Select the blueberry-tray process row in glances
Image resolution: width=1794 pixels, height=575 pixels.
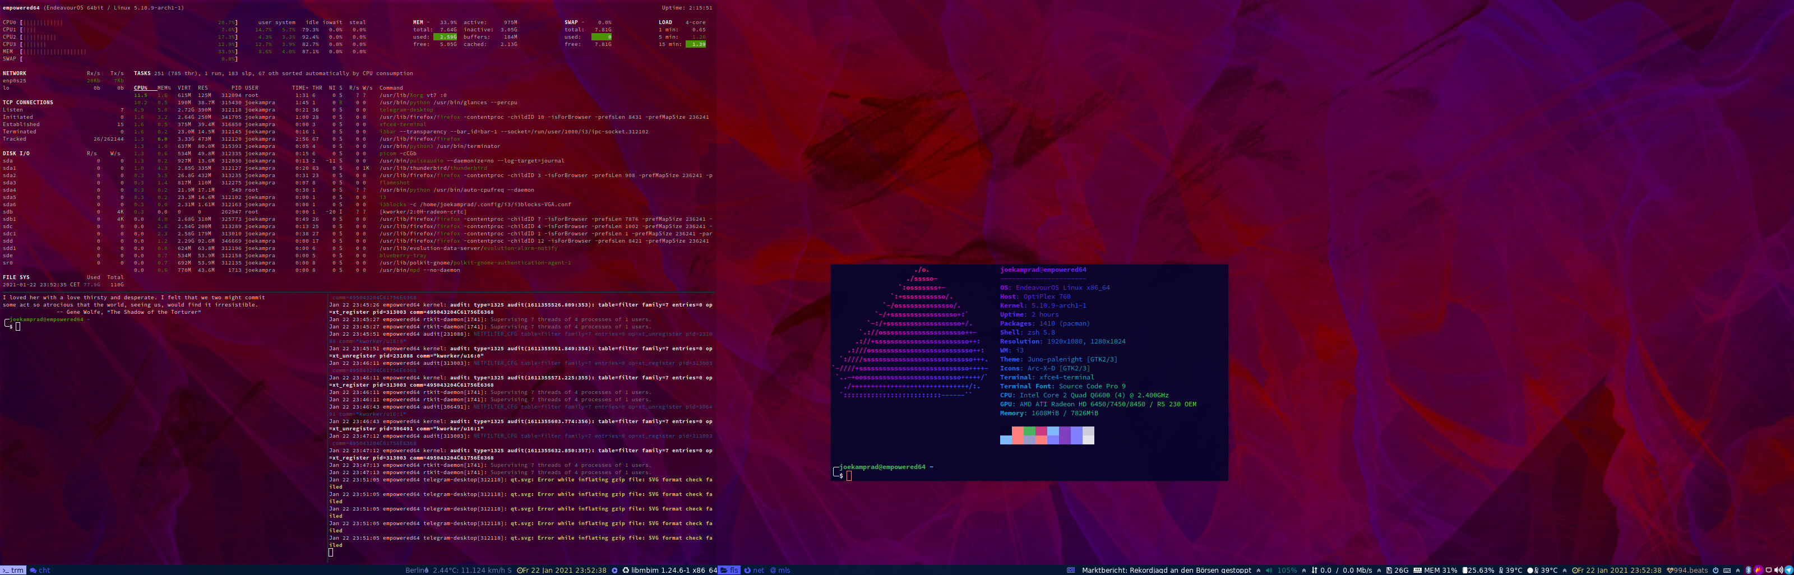(x=423, y=256)
